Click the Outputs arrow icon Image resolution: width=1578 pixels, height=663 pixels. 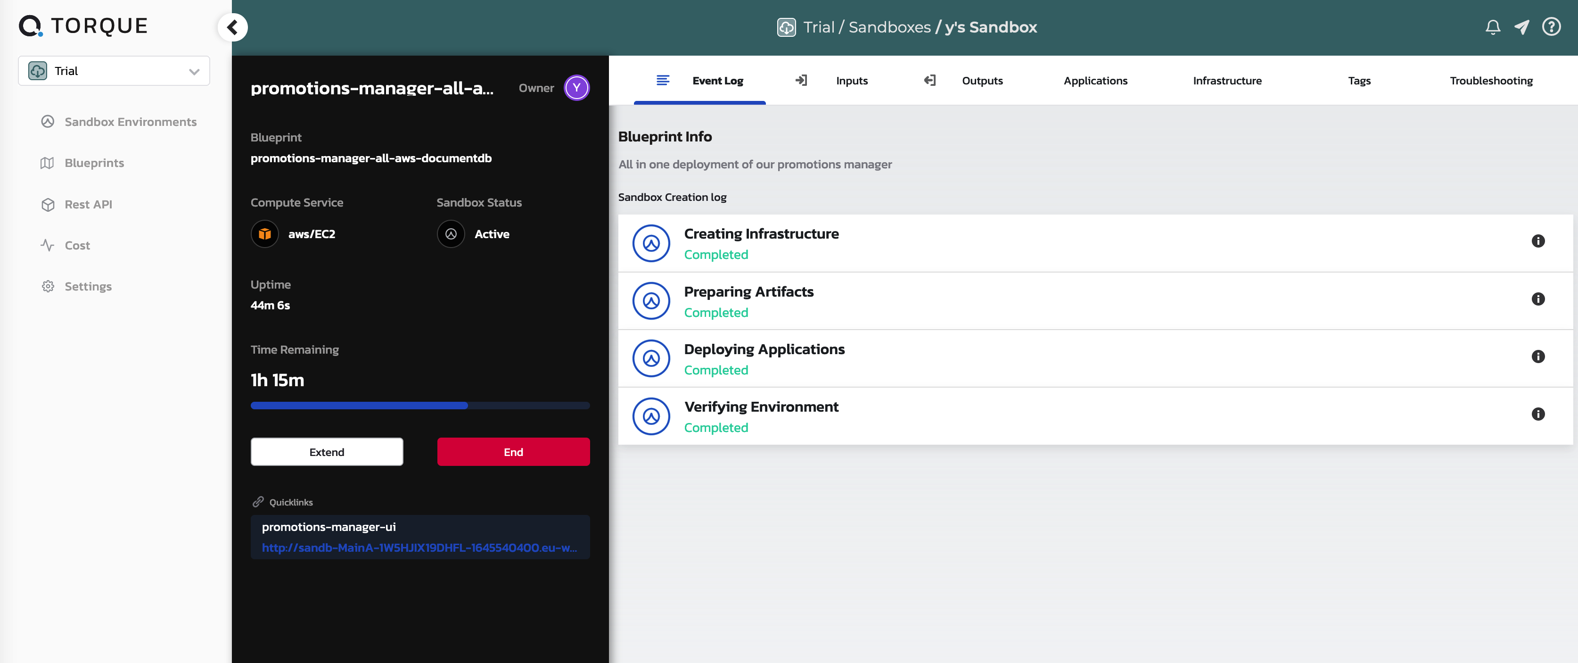pyautogui.click(x=929, y=80)
